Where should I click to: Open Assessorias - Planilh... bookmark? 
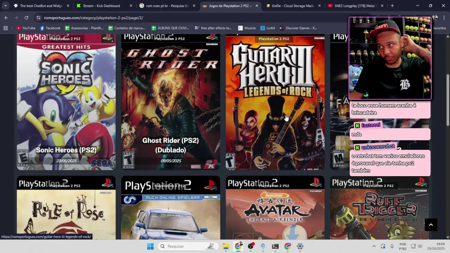pos(84,28)
